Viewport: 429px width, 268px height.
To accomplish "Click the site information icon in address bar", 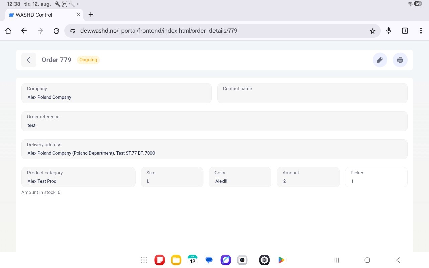I will (72, 31).
